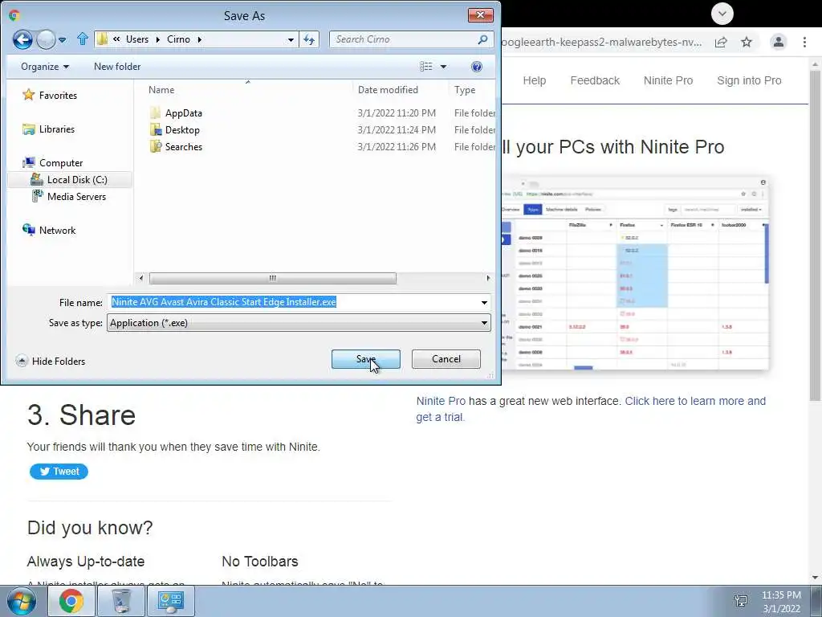Expand the address bar path dropdown
This screenshot has height=617, width=822.
pos(291,40)
